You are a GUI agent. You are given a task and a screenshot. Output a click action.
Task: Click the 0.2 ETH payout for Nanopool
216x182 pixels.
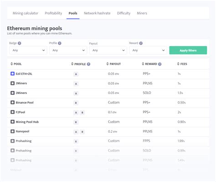pyautogui.click(x=113, y=131)
